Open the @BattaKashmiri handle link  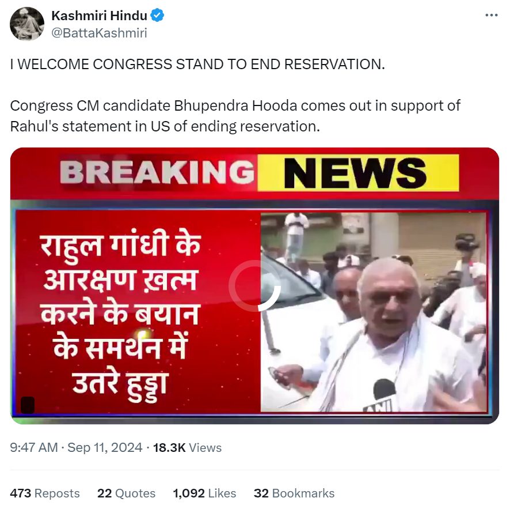[100, 33]
